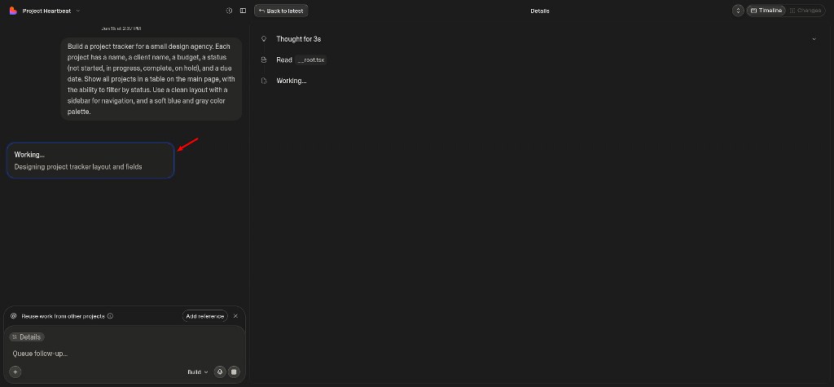Click the Lovable heart logo
This screenshot has width=834, height=387.
click(13, 11)
